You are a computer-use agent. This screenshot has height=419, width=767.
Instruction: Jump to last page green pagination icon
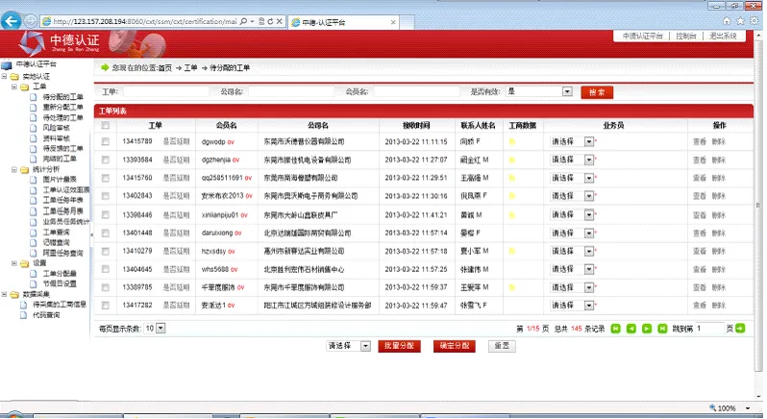pos(662,329)
